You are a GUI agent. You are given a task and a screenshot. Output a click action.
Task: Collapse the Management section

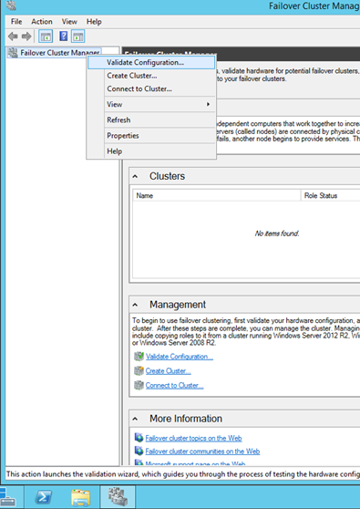coord(135,306)
